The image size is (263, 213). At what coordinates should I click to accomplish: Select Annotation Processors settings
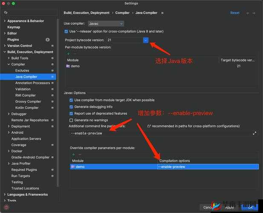(32, 83)
